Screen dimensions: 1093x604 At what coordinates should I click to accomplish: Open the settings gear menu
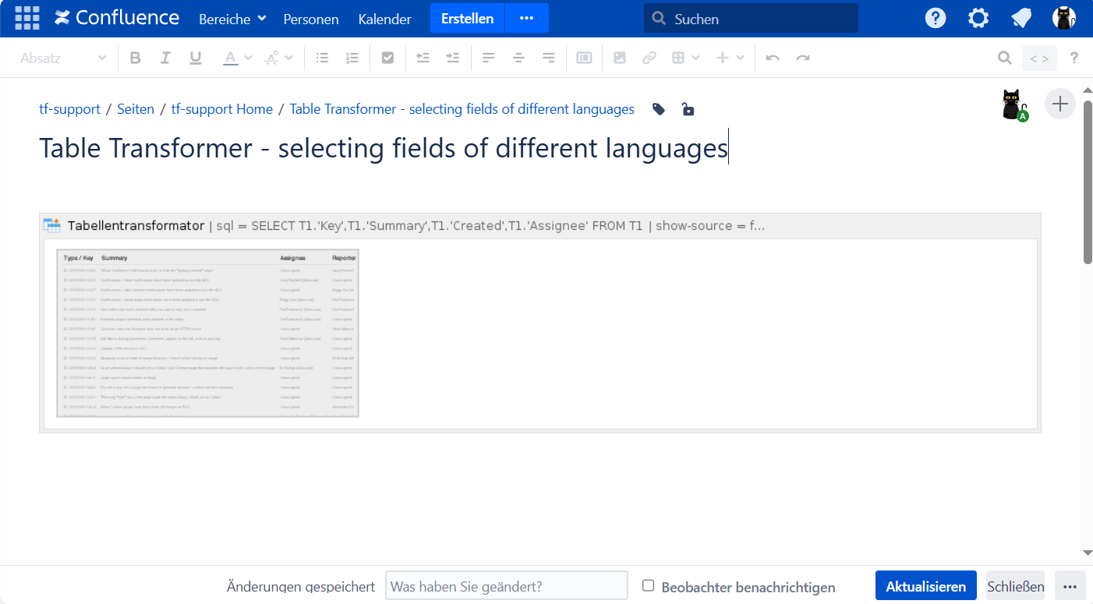[x=978, y=18]
